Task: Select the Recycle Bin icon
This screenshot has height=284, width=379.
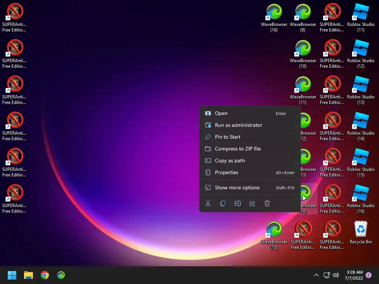Action: click(x=360, y=232)
